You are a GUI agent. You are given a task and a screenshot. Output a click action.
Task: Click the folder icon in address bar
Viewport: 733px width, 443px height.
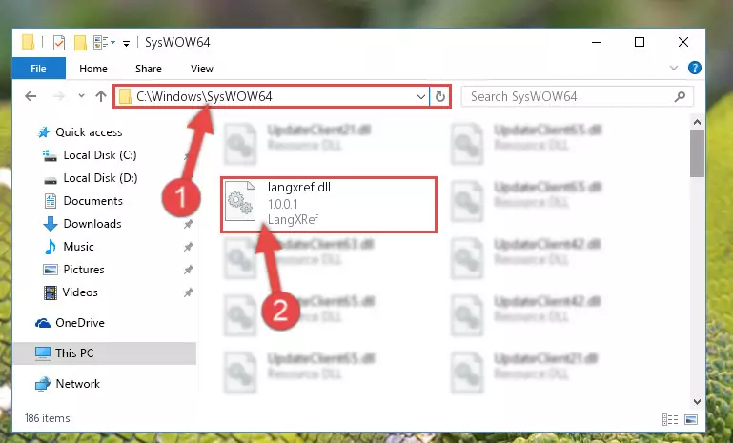pos(125,97)
